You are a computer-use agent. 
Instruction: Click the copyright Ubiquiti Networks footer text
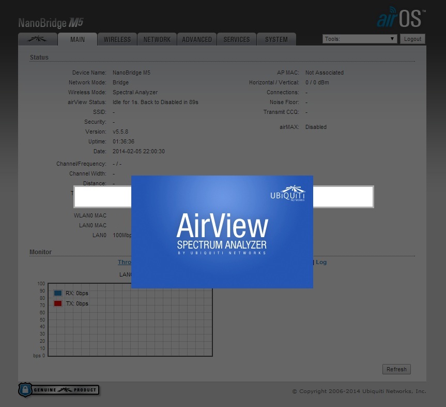359,391
